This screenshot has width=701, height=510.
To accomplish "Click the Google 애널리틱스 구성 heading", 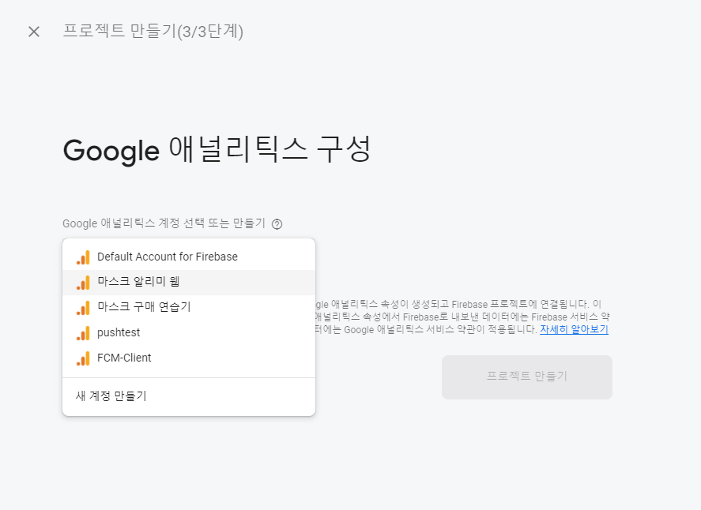I will point(217,149).
